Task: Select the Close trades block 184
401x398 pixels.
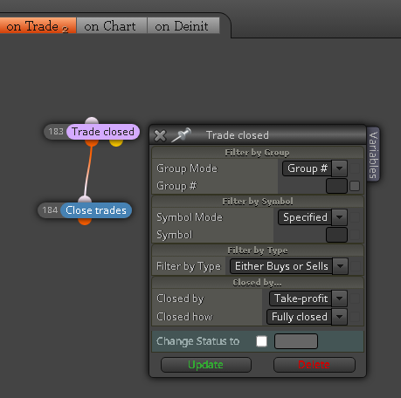Action: point(96,210)
